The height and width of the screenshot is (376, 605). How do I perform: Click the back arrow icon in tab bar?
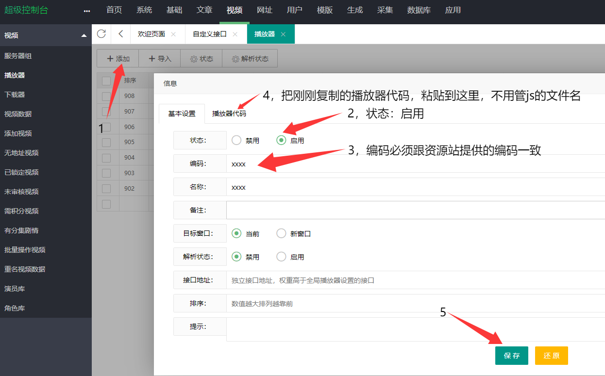click(120, 34)
